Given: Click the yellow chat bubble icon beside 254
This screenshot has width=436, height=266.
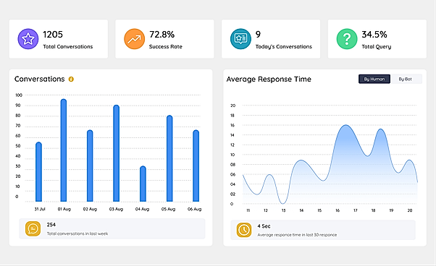Looking at the screenshot, I should pos(33,229).
